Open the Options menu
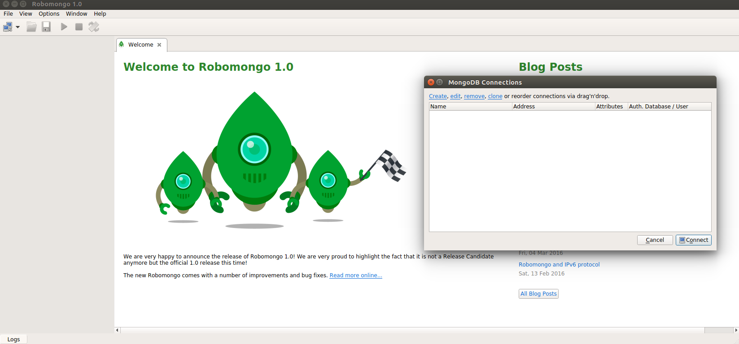The image size is (739, 344). tap(49, 14)
